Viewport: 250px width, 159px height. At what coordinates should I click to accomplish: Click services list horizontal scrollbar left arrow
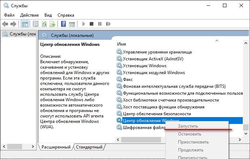[118, 140]
